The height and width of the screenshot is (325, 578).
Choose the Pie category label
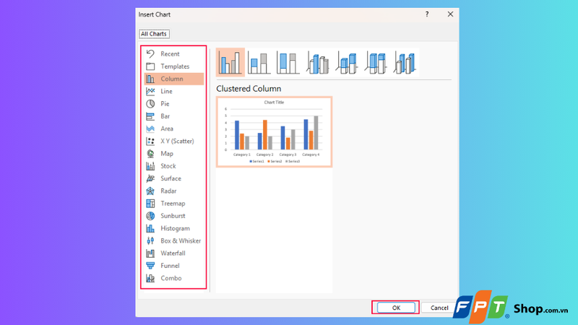(165, 103)
